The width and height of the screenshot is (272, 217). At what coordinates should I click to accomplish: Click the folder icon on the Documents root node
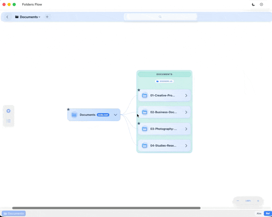tap(74, 115)
